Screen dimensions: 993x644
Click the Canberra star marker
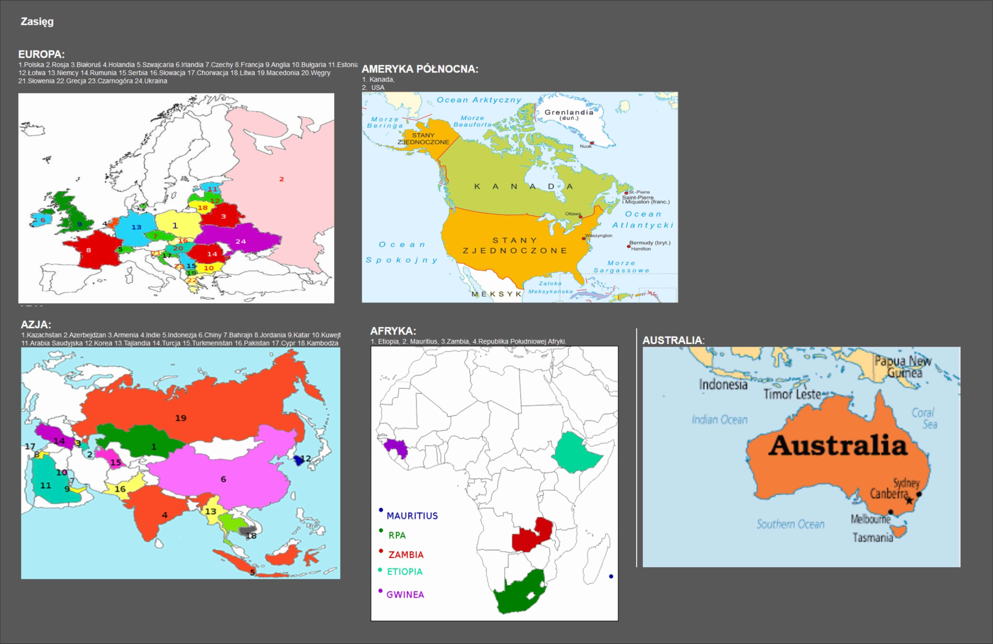[x=910, y=500]
